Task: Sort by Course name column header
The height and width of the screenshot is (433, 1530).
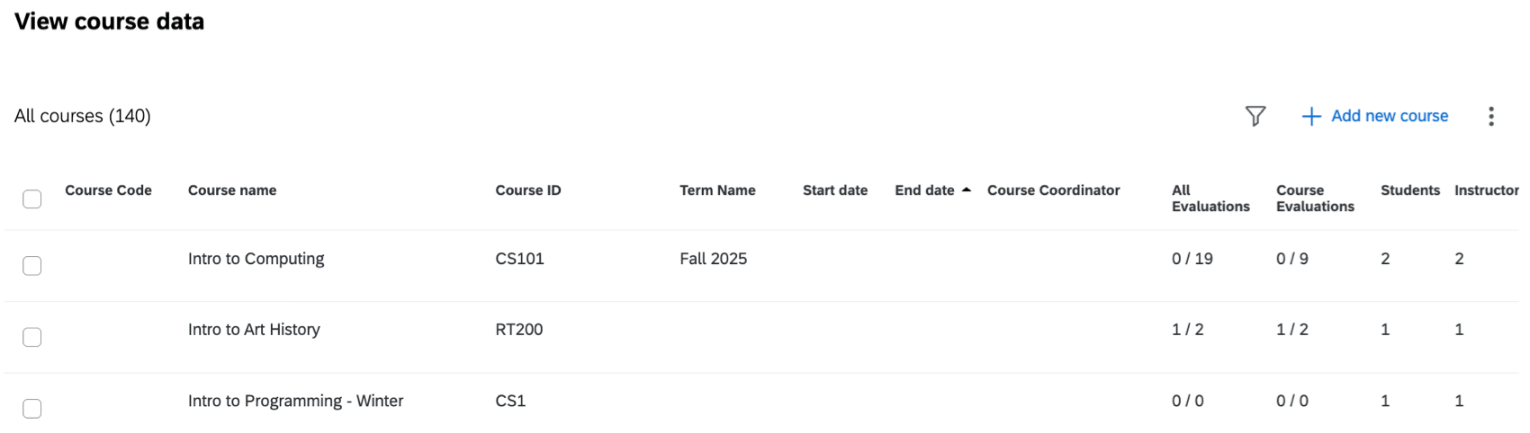Action: click(x=232, y=190)
